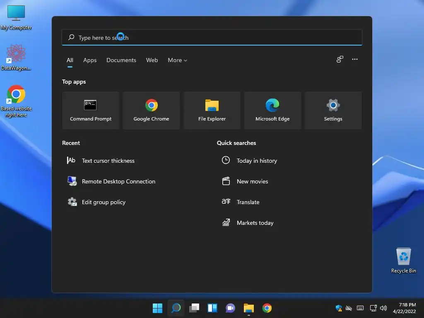Open Markets today quick search
Image resolution: width=424 pixels, height=318 pixels.
[x=248, y=223]
